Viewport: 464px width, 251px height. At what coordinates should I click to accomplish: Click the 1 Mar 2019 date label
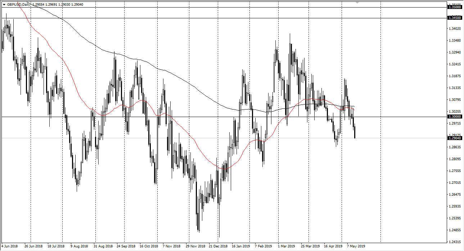point(287,246)
